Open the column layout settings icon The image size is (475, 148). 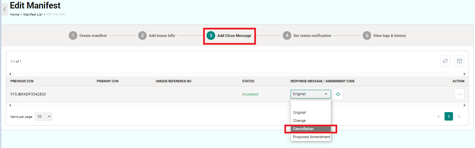pos(459,61)
